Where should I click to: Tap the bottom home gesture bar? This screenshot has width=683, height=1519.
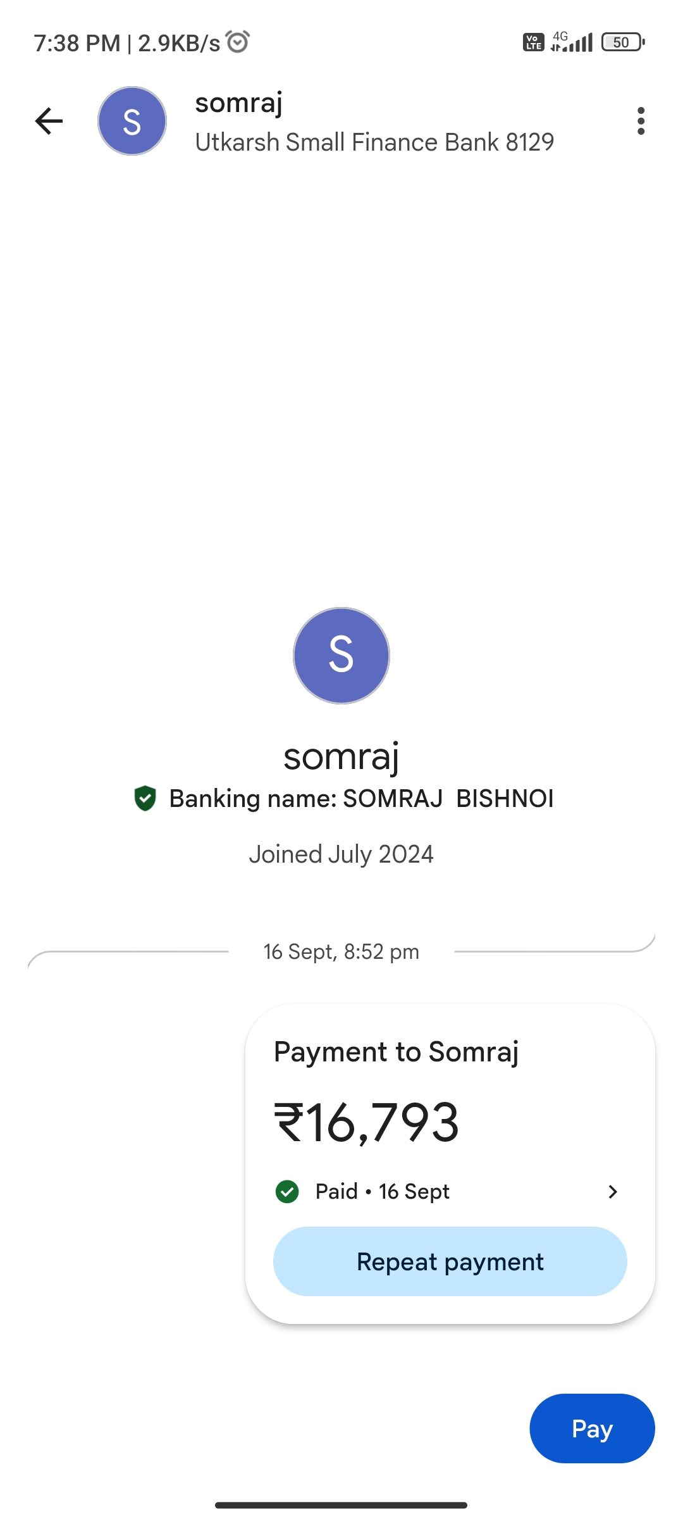point(341,1505)
